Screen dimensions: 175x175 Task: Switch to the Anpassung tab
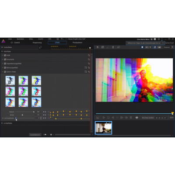[37, 42]
